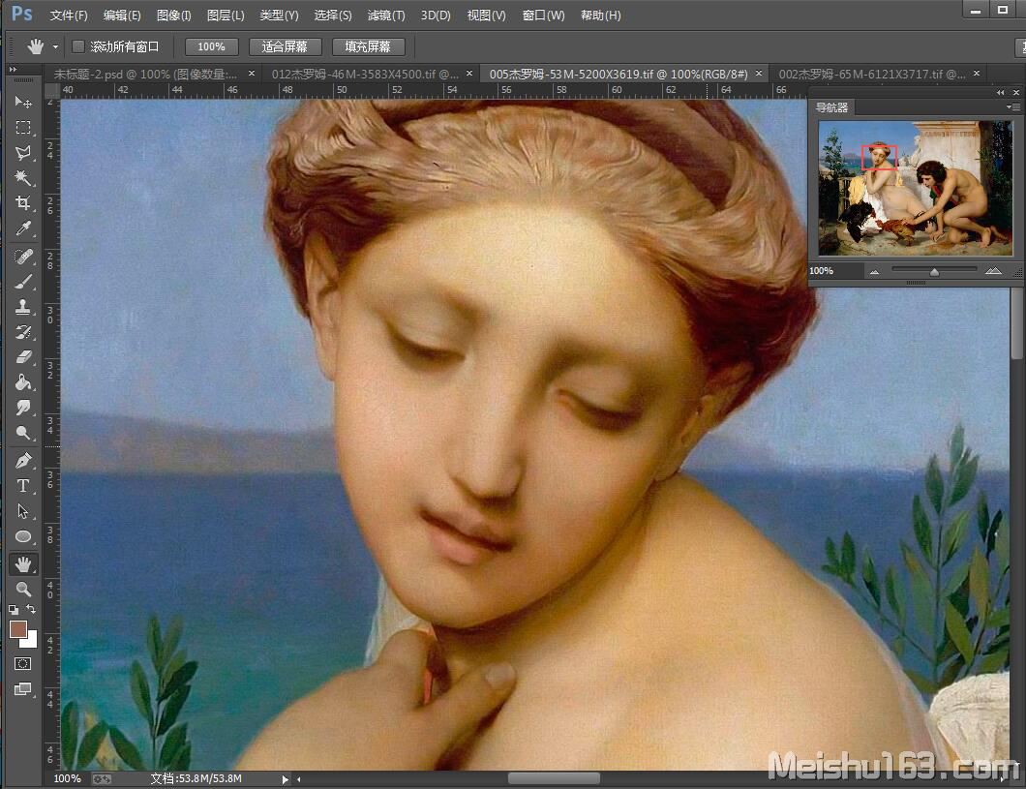1026x789 pixels.
Task: Close the 005杰罗姆-53M document tab
Action: pyautogui.click(x=759, y=74)
